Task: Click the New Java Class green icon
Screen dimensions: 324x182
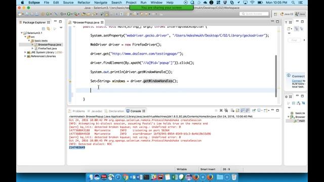Action: [x=48, y=14]
